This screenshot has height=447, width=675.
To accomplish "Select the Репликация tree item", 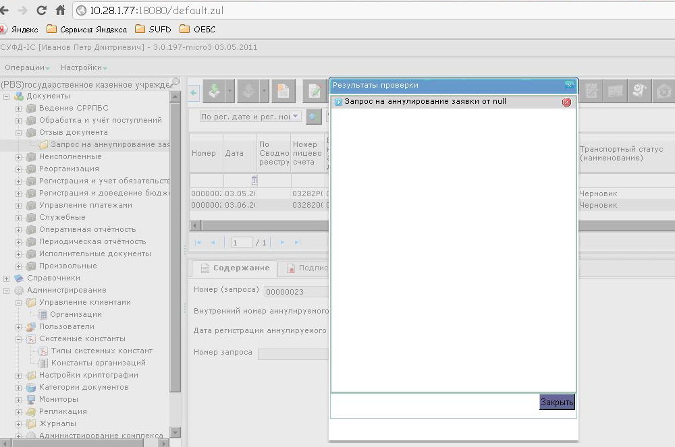I will (x=63, y=411).
